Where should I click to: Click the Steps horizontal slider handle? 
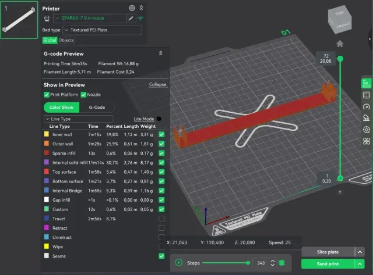tap(248, 263)
